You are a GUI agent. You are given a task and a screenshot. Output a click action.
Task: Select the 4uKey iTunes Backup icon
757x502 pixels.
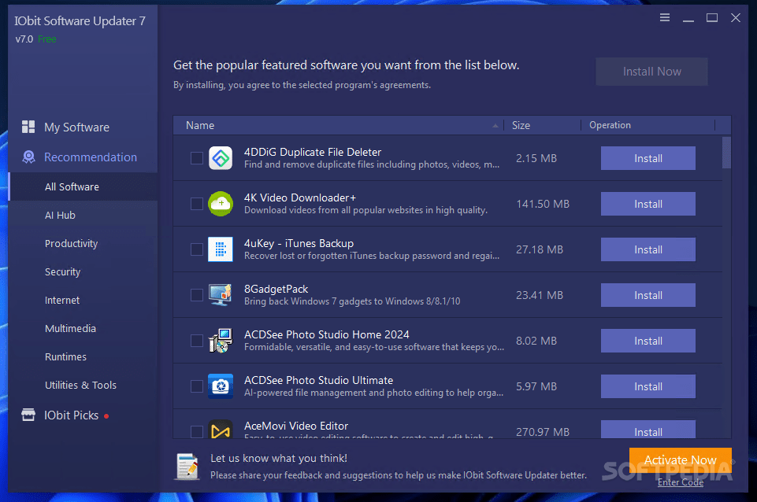click(x=220, y=249)
